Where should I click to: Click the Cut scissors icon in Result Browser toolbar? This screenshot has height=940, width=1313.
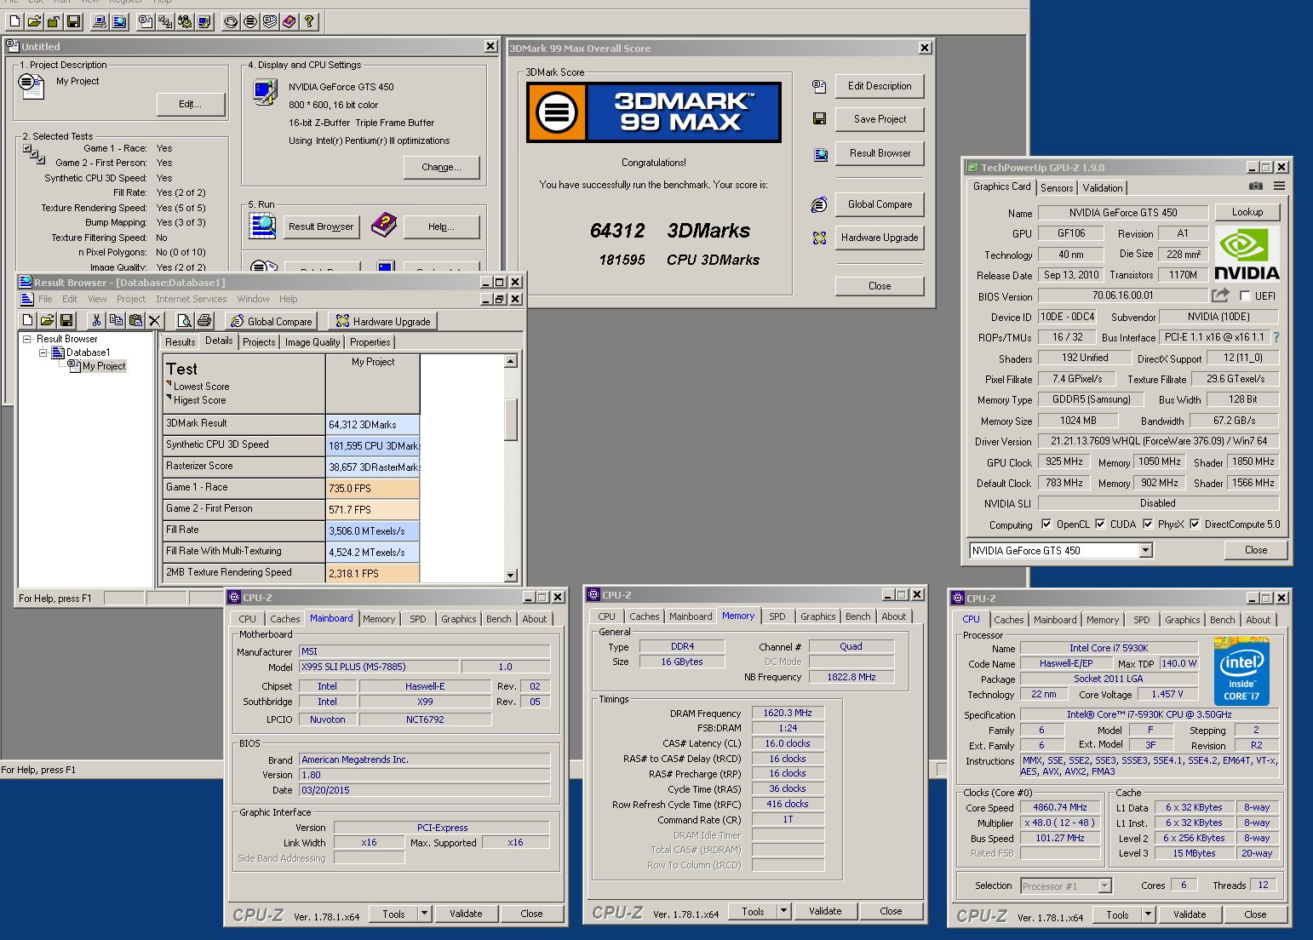(x=96, y=320)
